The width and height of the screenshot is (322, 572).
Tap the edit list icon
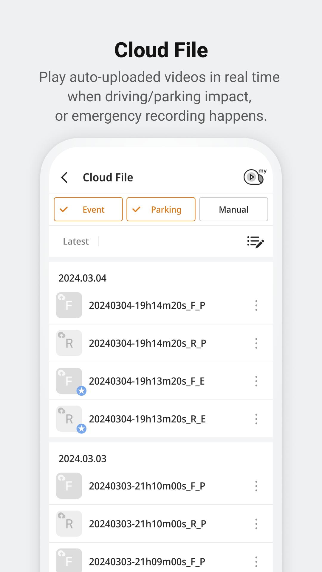click(256, 242)
